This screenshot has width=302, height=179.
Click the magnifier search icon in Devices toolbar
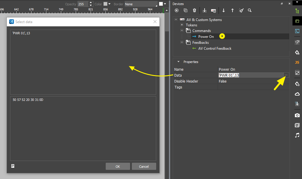250,10
